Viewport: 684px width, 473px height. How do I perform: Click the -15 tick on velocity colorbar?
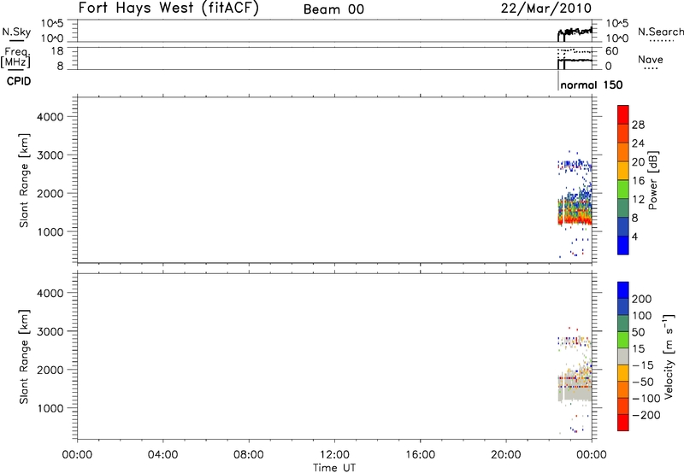click(643, 365)
